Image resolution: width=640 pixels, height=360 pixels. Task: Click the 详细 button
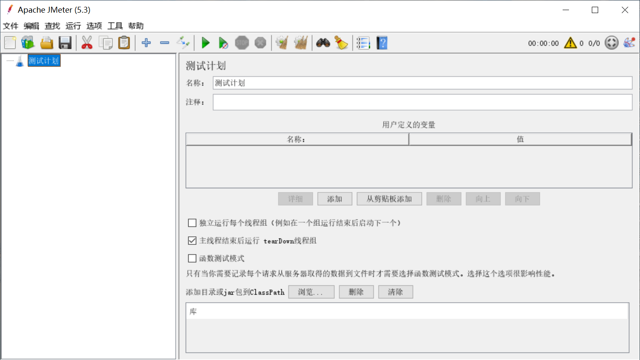click(295, 199)
